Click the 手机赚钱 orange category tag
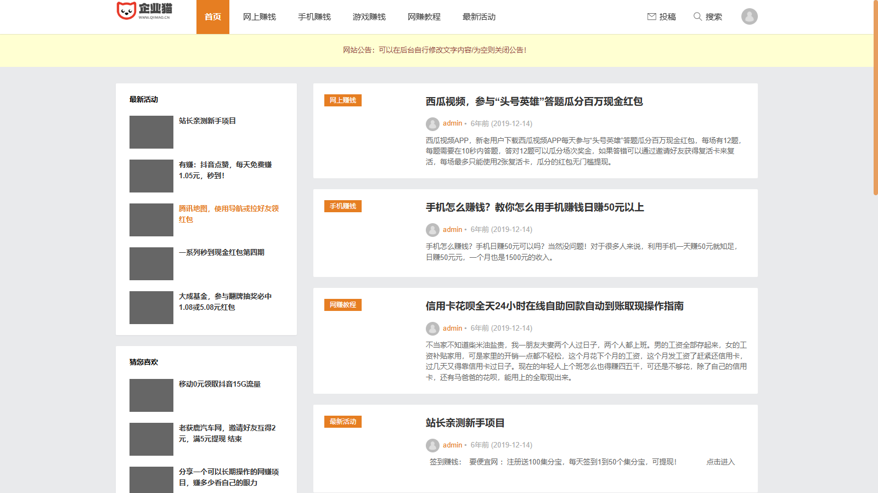This screenshot has height=493, width=878. click(x=343, y=206)
